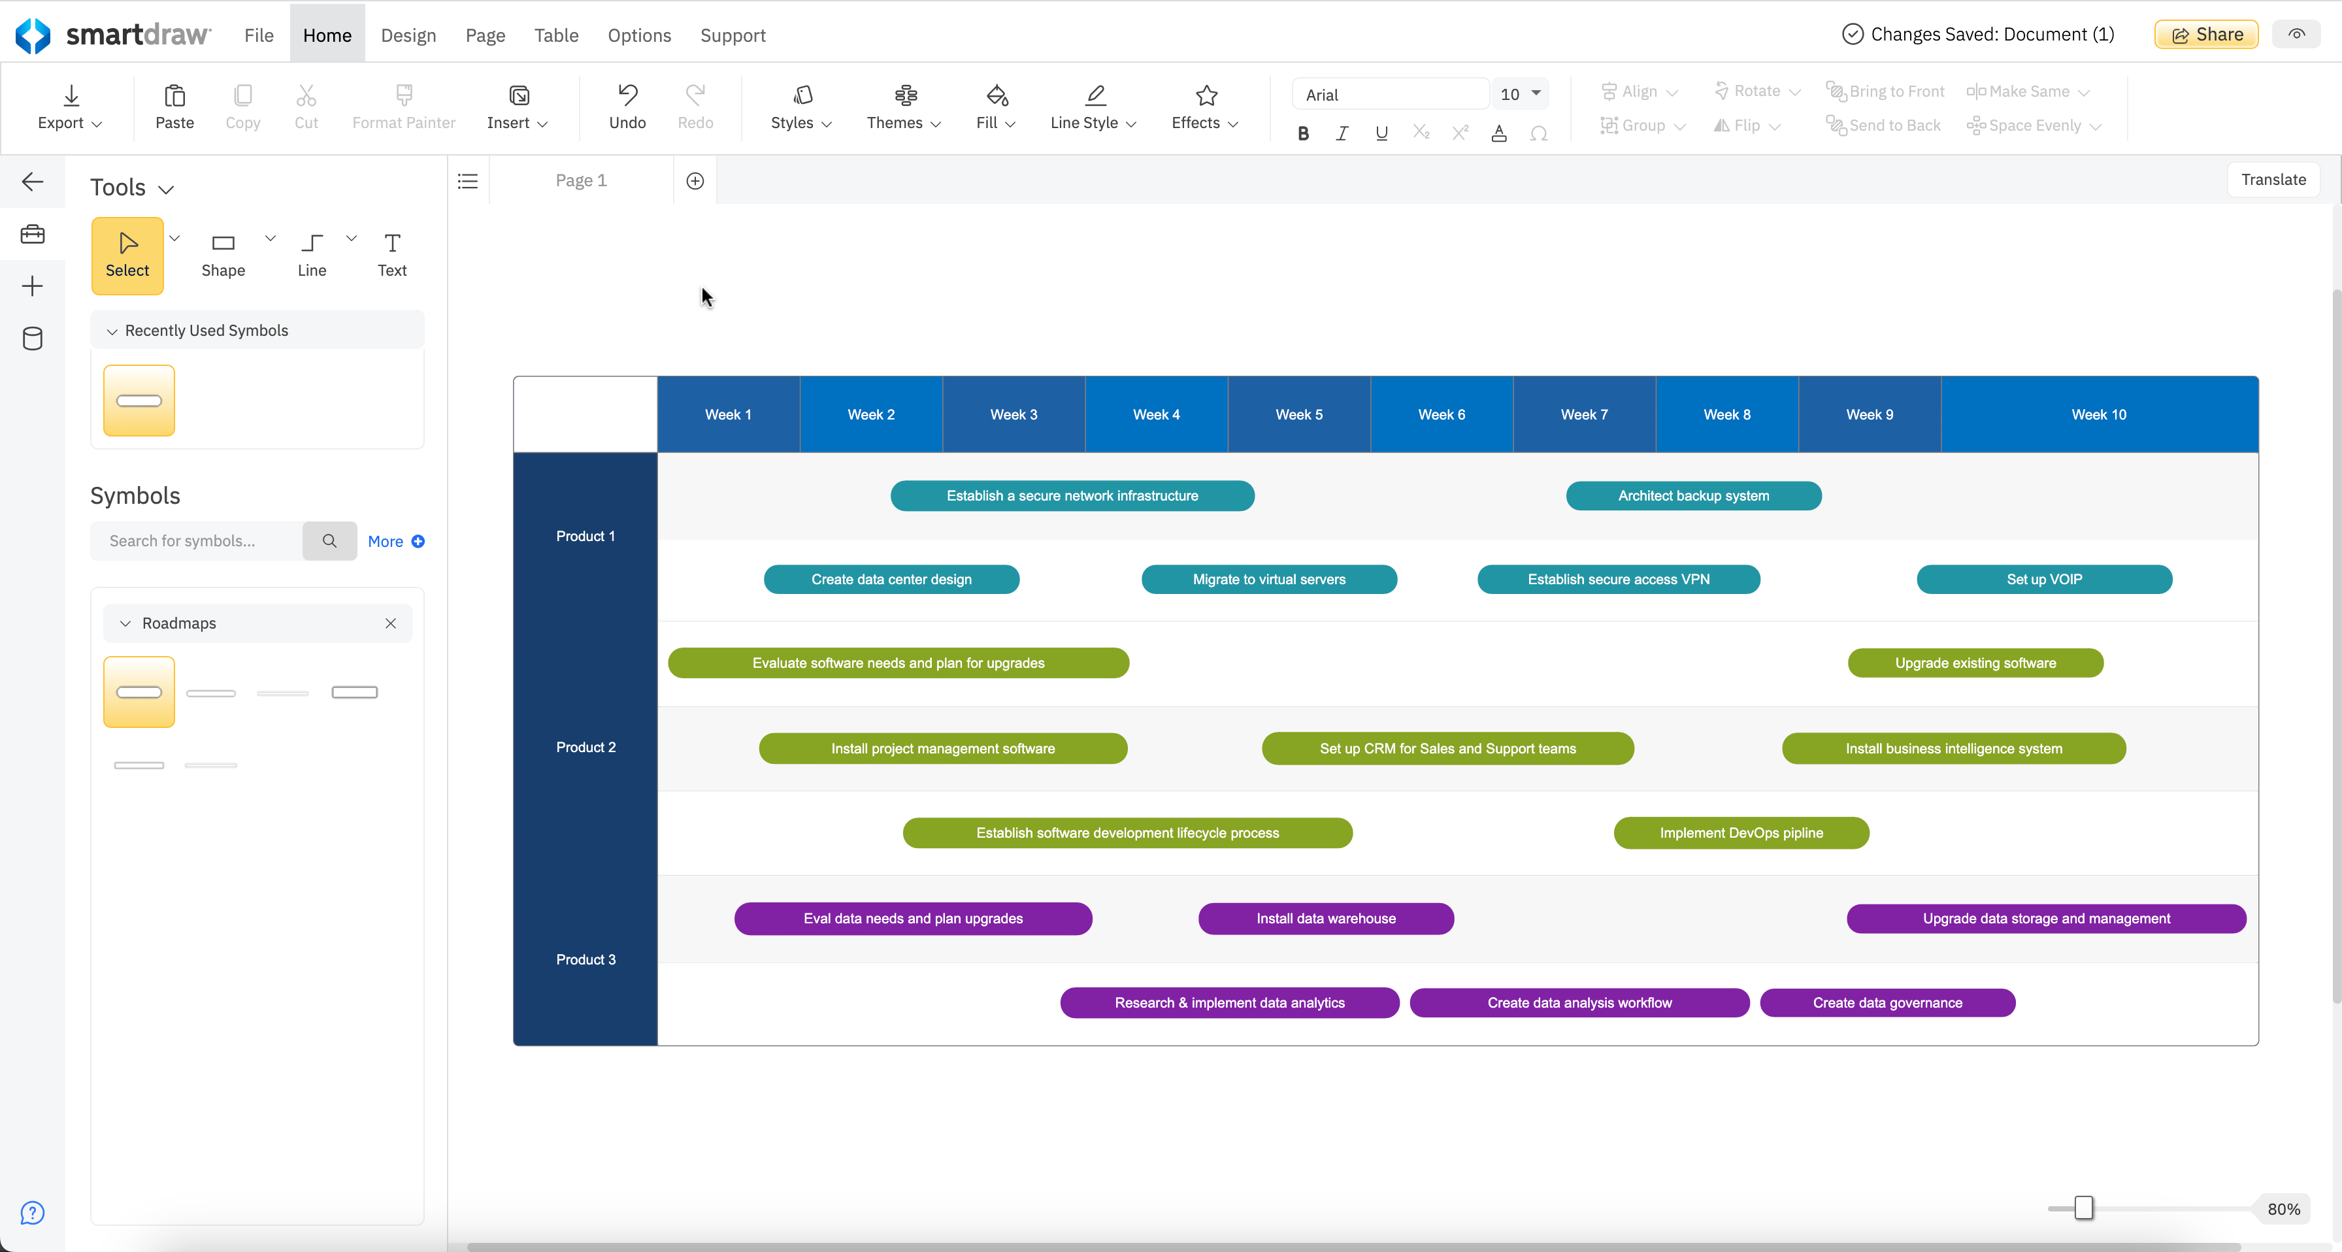Collapse the Recently Used Symbols section
Screen dimensions: 2342x1252
pos(112,331)
